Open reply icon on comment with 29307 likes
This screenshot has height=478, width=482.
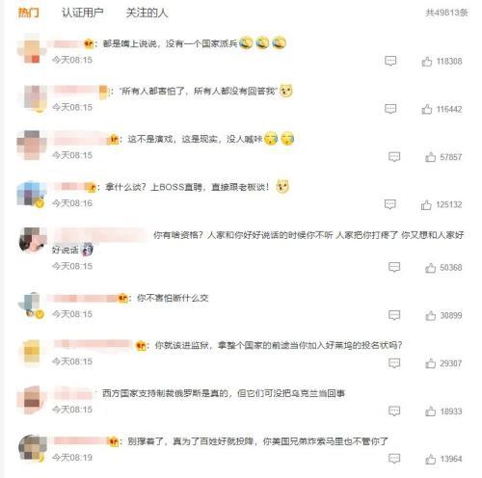[x=394, y=363]
